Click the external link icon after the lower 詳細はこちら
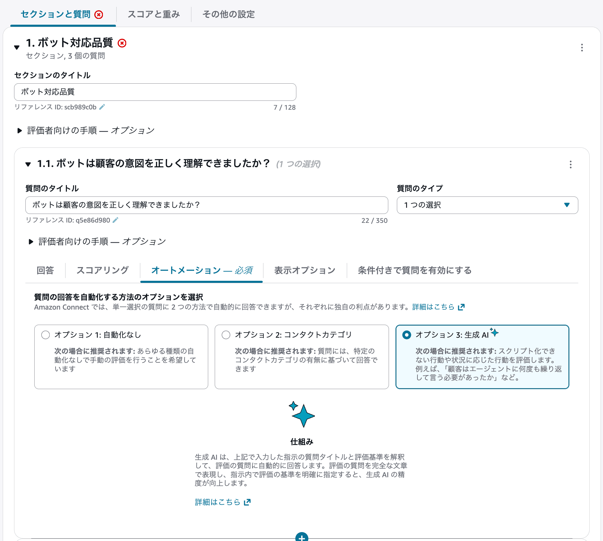This screenshot has height=541, width=603. tap(247, 502)
